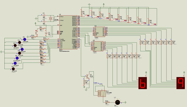Select resistor R33 below transistor Q1
Image resolution: width=187 pixels, height=107 pixels.
[84, 82]
